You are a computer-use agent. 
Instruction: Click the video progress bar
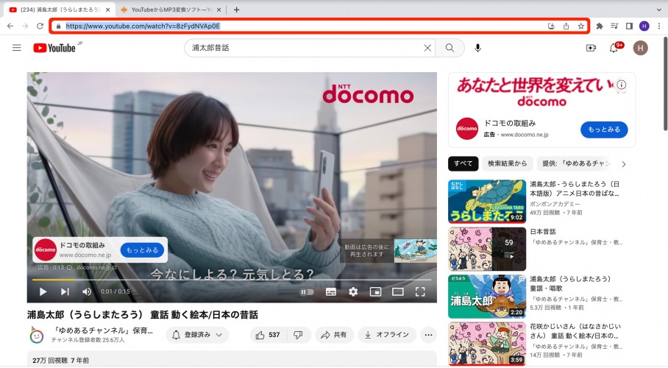[232, 280]
